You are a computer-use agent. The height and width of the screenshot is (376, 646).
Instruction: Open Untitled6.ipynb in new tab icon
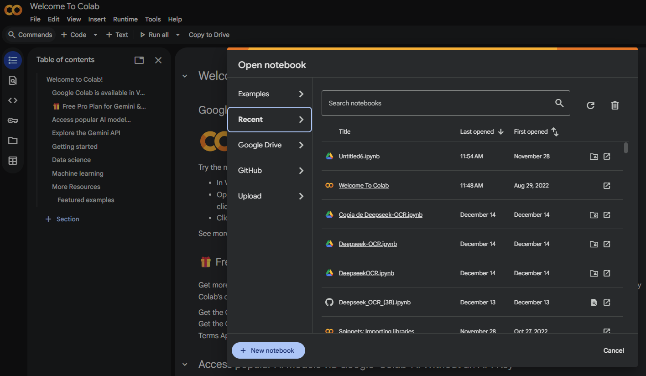607,157
